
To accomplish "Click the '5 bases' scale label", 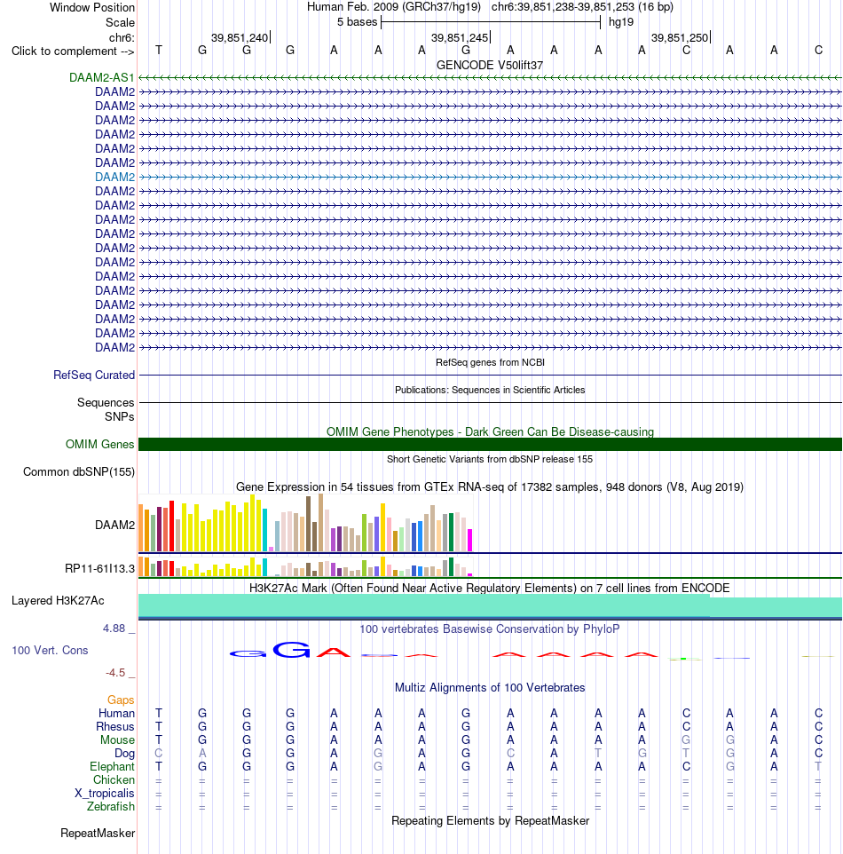I will coord(358,22).
